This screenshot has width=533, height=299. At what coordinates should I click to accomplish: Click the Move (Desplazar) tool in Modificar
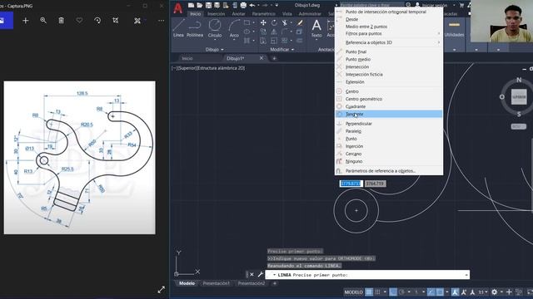[x=263, y=22]
